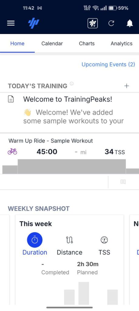Tap the TrainingPeaks logo in header
This screenshot has height=311, width=139.
point(33,23)
